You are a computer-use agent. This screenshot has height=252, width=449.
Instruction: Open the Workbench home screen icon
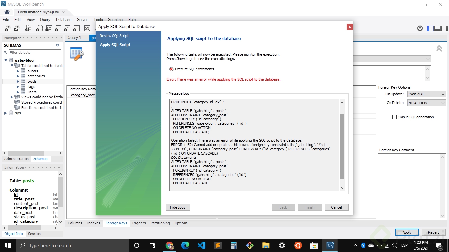7,12
